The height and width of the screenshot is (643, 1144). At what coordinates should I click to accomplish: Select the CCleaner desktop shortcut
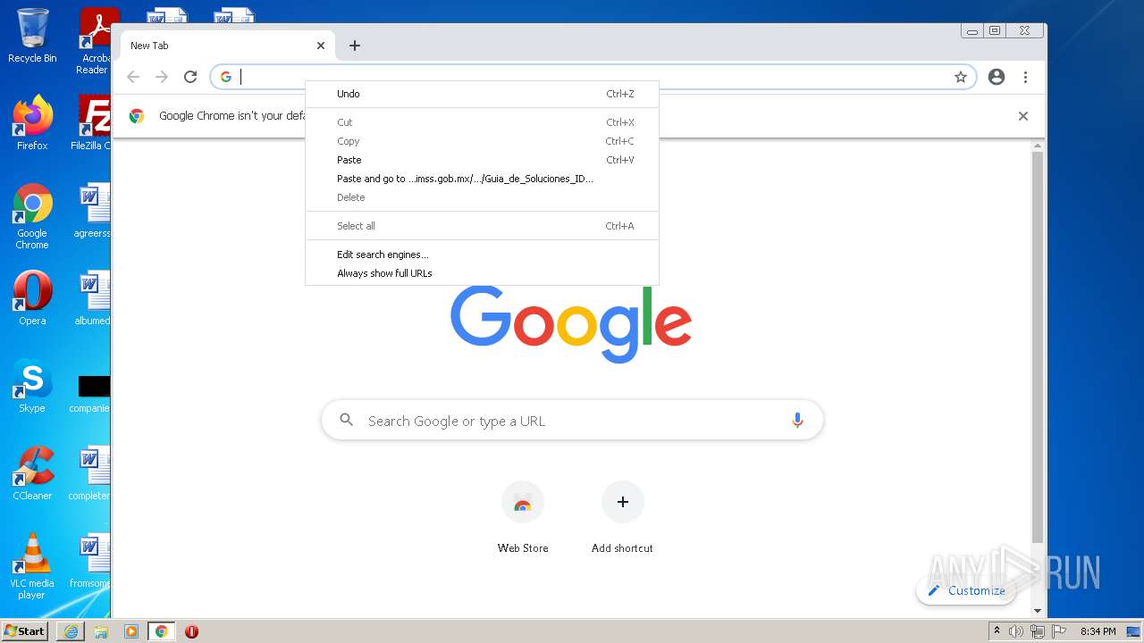coord(32,473)
